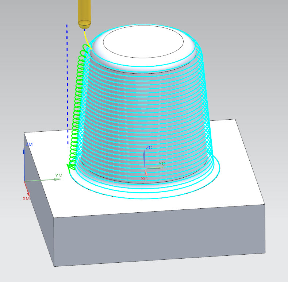
Task: Select the flat circular top face
Action: tap(143, 42)
